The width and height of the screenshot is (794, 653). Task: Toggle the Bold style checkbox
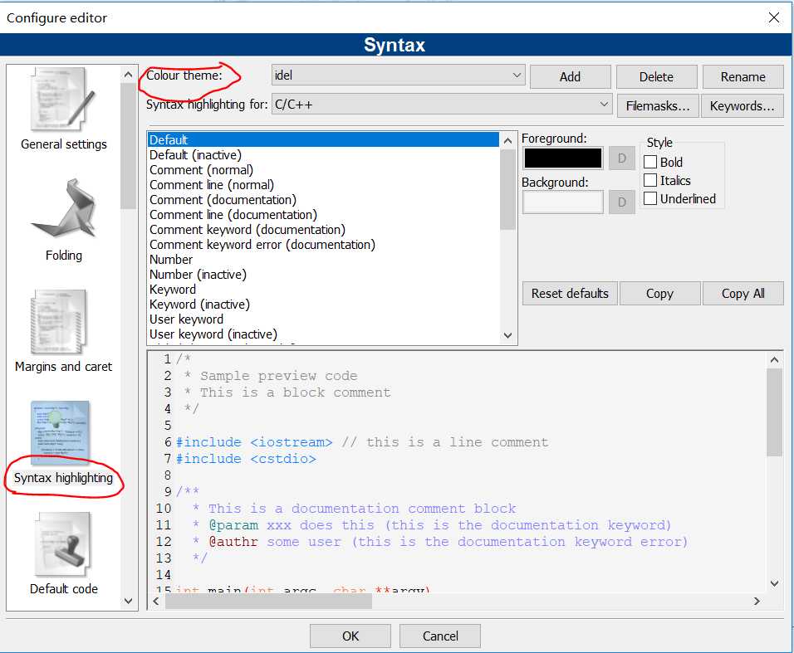pyautogui.click(x=650, y=162)
